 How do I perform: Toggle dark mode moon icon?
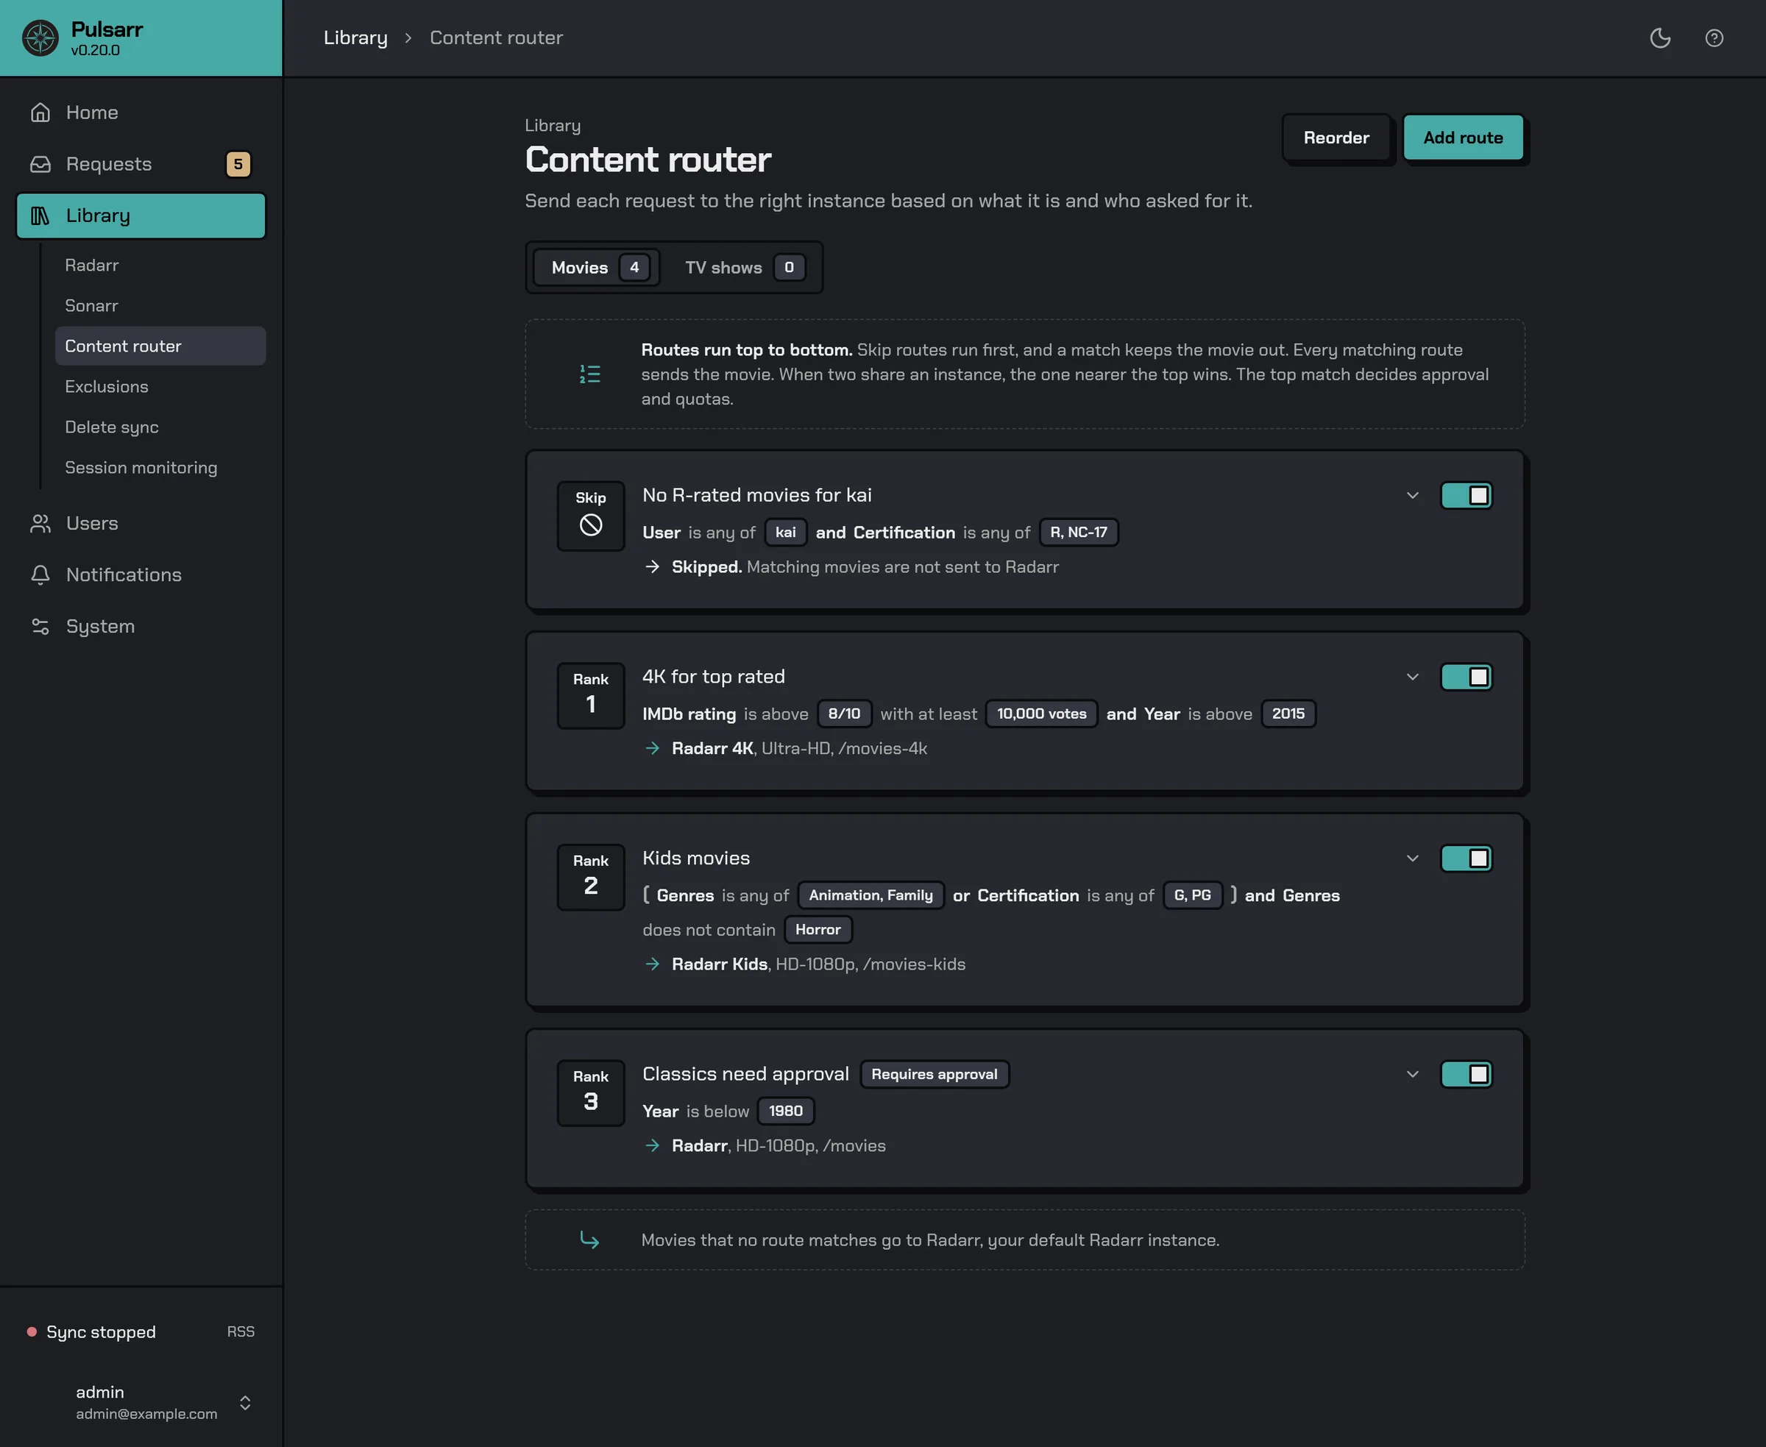(x=1660, y=38)
